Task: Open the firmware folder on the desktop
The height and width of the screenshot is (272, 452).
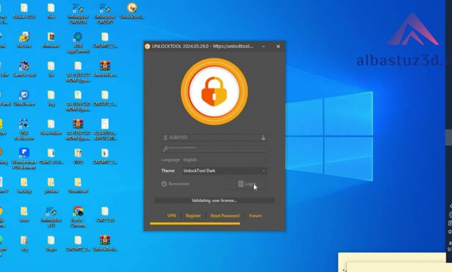Action: click(x=51, y=40)
